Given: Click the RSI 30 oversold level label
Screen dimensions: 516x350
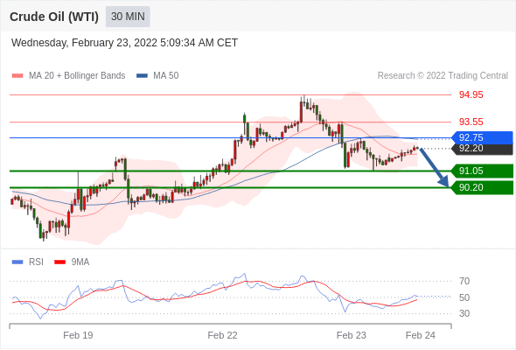Looking at the screenshot, I should point(464,313).
